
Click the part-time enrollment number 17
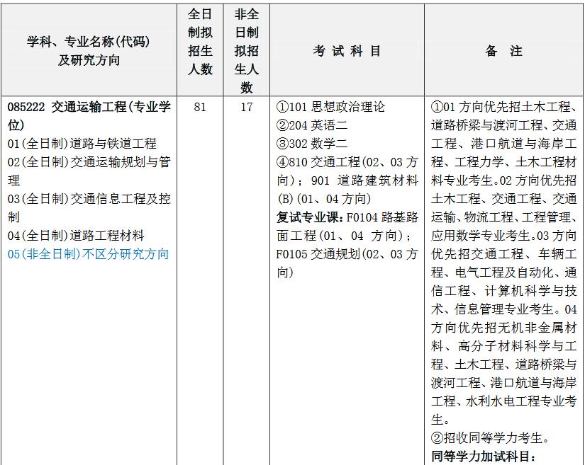[246, 107]
